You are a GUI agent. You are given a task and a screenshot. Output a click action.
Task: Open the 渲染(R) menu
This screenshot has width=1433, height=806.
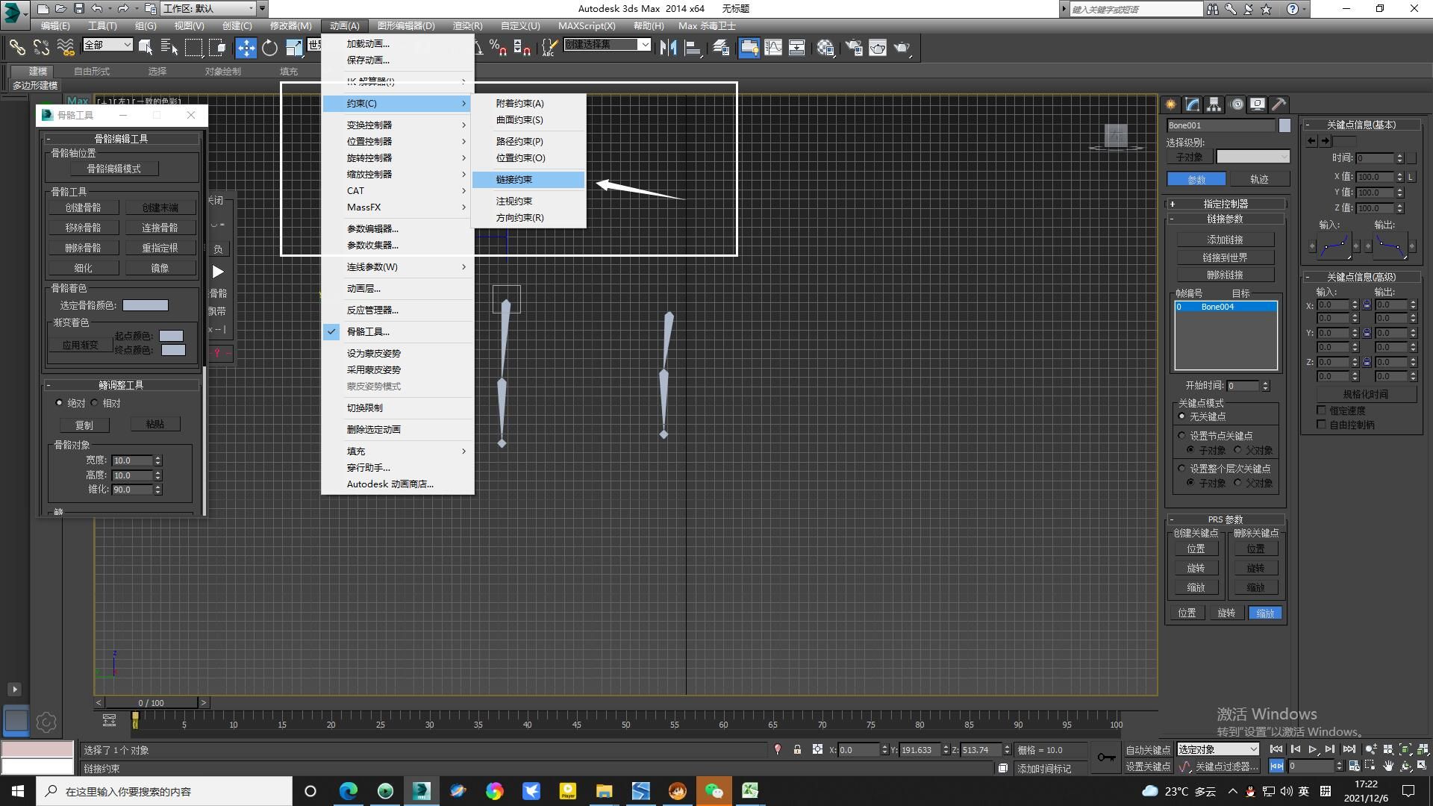467,26
